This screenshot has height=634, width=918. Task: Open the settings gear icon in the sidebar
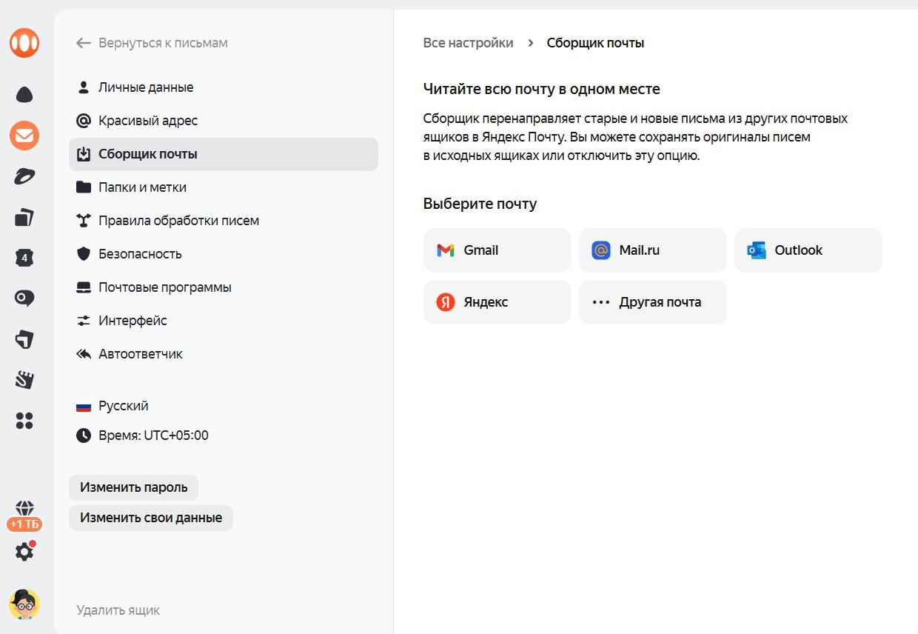24,552
